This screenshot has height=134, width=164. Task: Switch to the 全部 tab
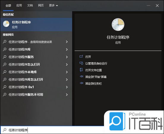pyautogui.click(x=8, y=5)
